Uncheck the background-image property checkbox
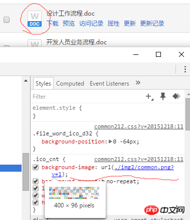The height and width of the screenshot is (220, 190). click(x=36, y=167)
